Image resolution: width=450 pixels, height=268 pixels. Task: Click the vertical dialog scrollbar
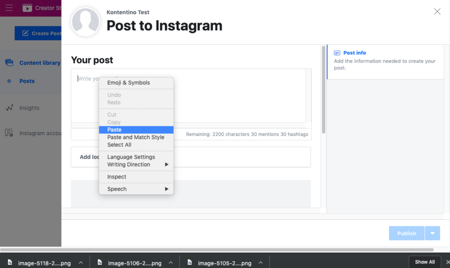(x=323, y=89)
